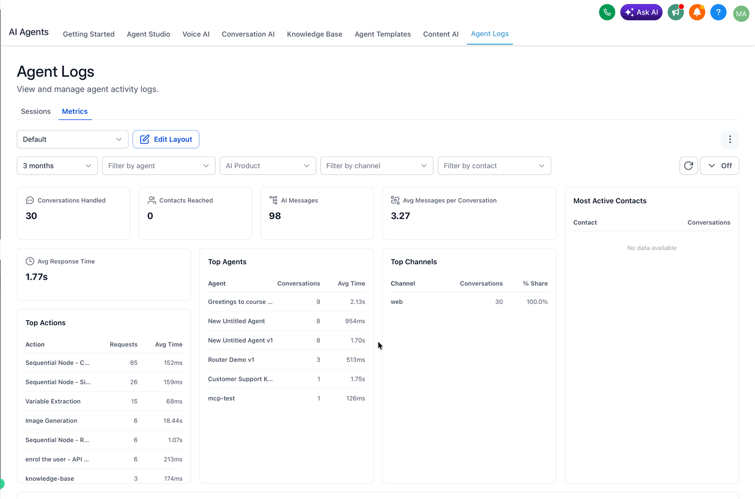Open the auto-refresh Off dropdown

(719, 166)
